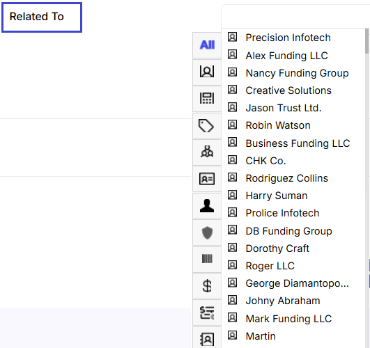Select George Diamantopo... truncated entry
Screen dimensions: 370x348
[x=297, y=283]
